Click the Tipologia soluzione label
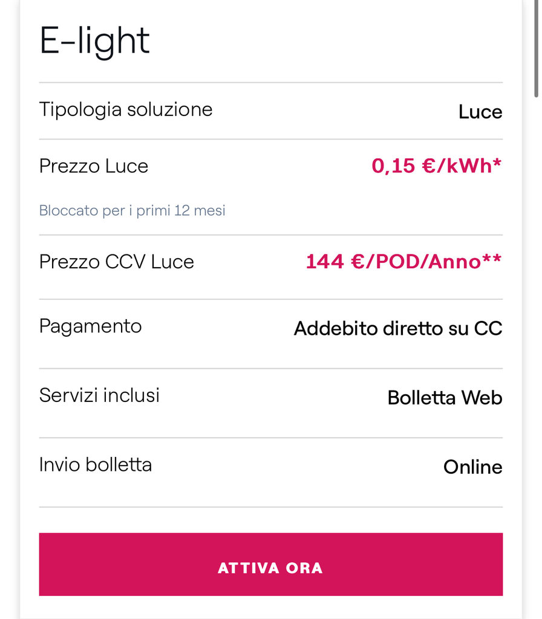This screenshot has height=619, width=542. (x=126, y=110)
